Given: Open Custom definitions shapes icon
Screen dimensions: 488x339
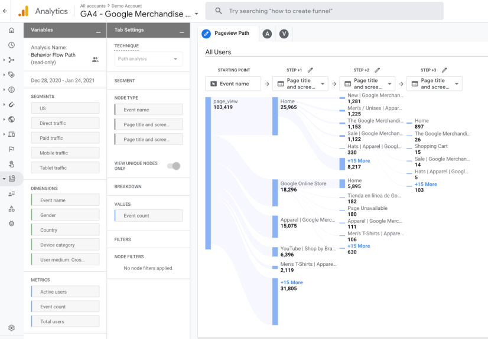Looking at the screenshot, I should (x=11, y=209).
